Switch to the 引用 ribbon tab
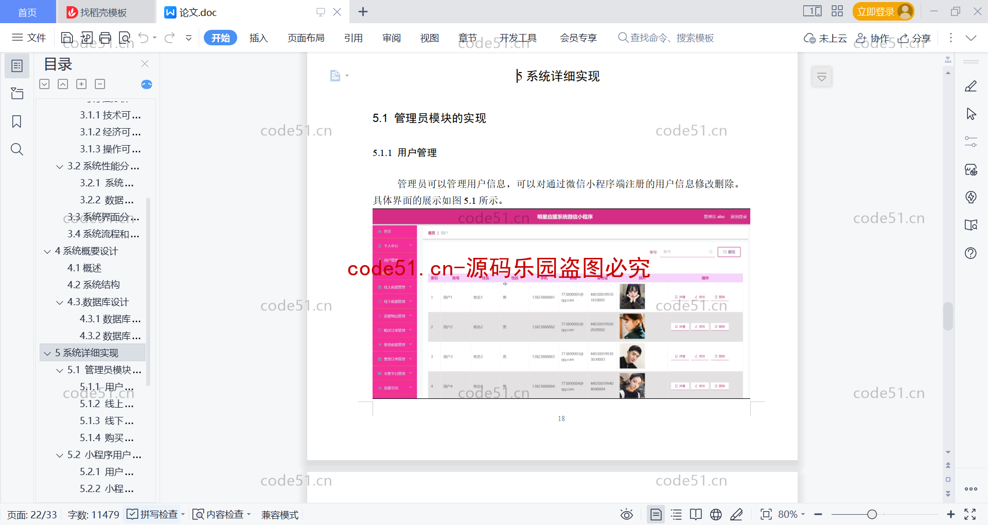This screenshot has width=988, height=525. pyautogui.click(x=354, y=38)
